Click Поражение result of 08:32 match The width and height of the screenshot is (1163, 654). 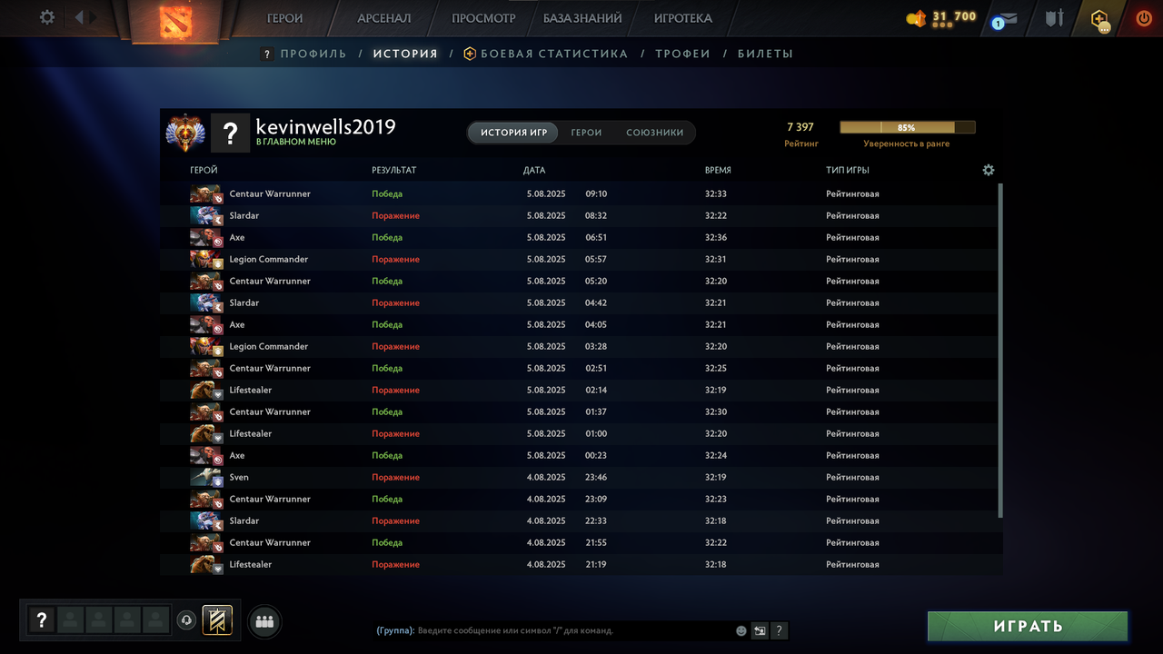click(395, 215)
